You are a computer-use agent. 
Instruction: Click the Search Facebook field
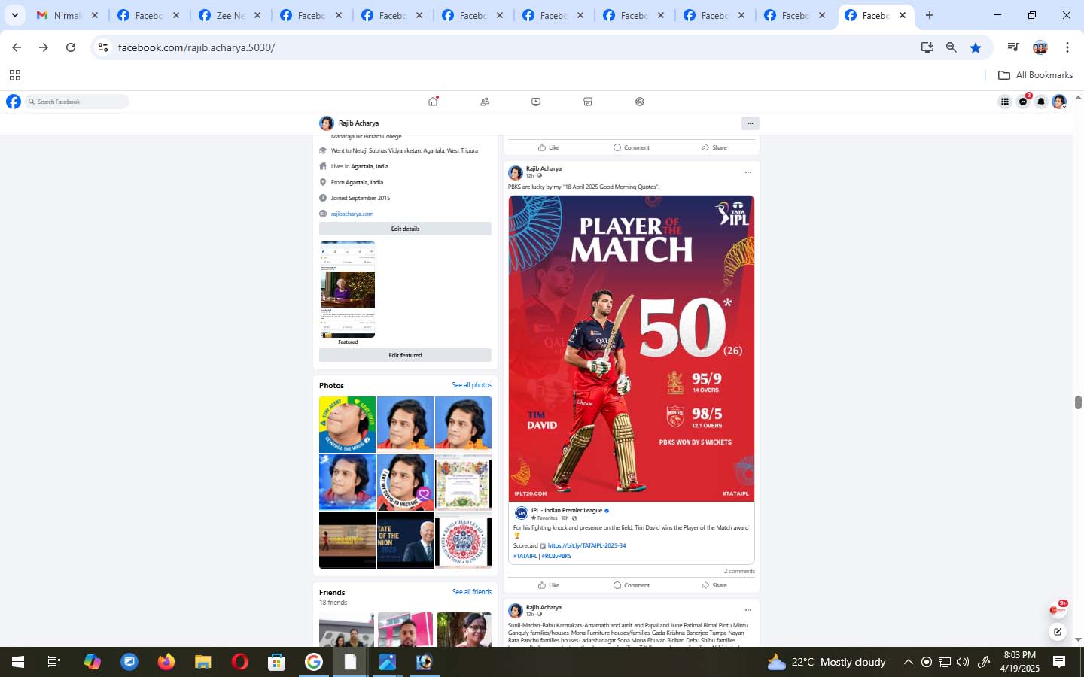[78, 102]
